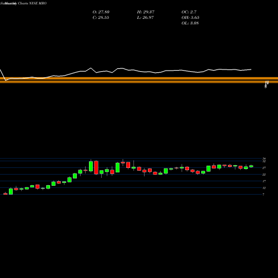
Task: Click the 22 price axis label
Action: [x=264, y=175]
